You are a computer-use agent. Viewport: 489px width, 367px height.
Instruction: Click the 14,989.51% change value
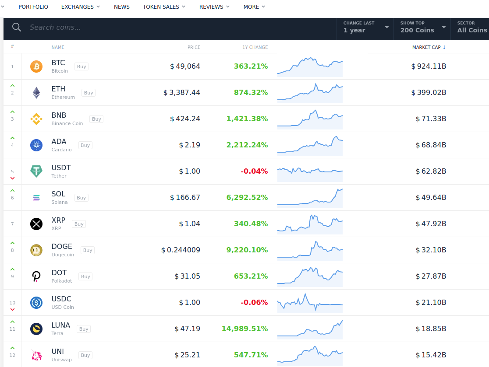(244, 329)
